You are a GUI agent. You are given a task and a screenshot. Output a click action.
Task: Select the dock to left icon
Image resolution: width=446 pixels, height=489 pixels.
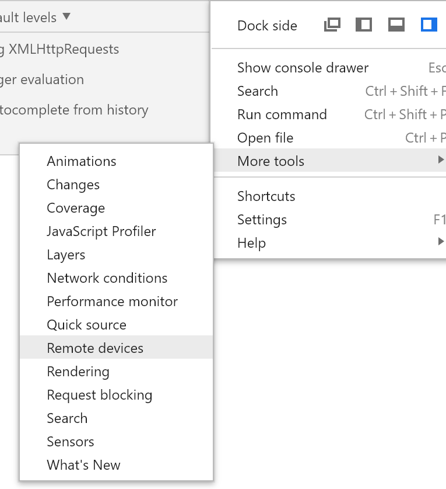[364, 25]
